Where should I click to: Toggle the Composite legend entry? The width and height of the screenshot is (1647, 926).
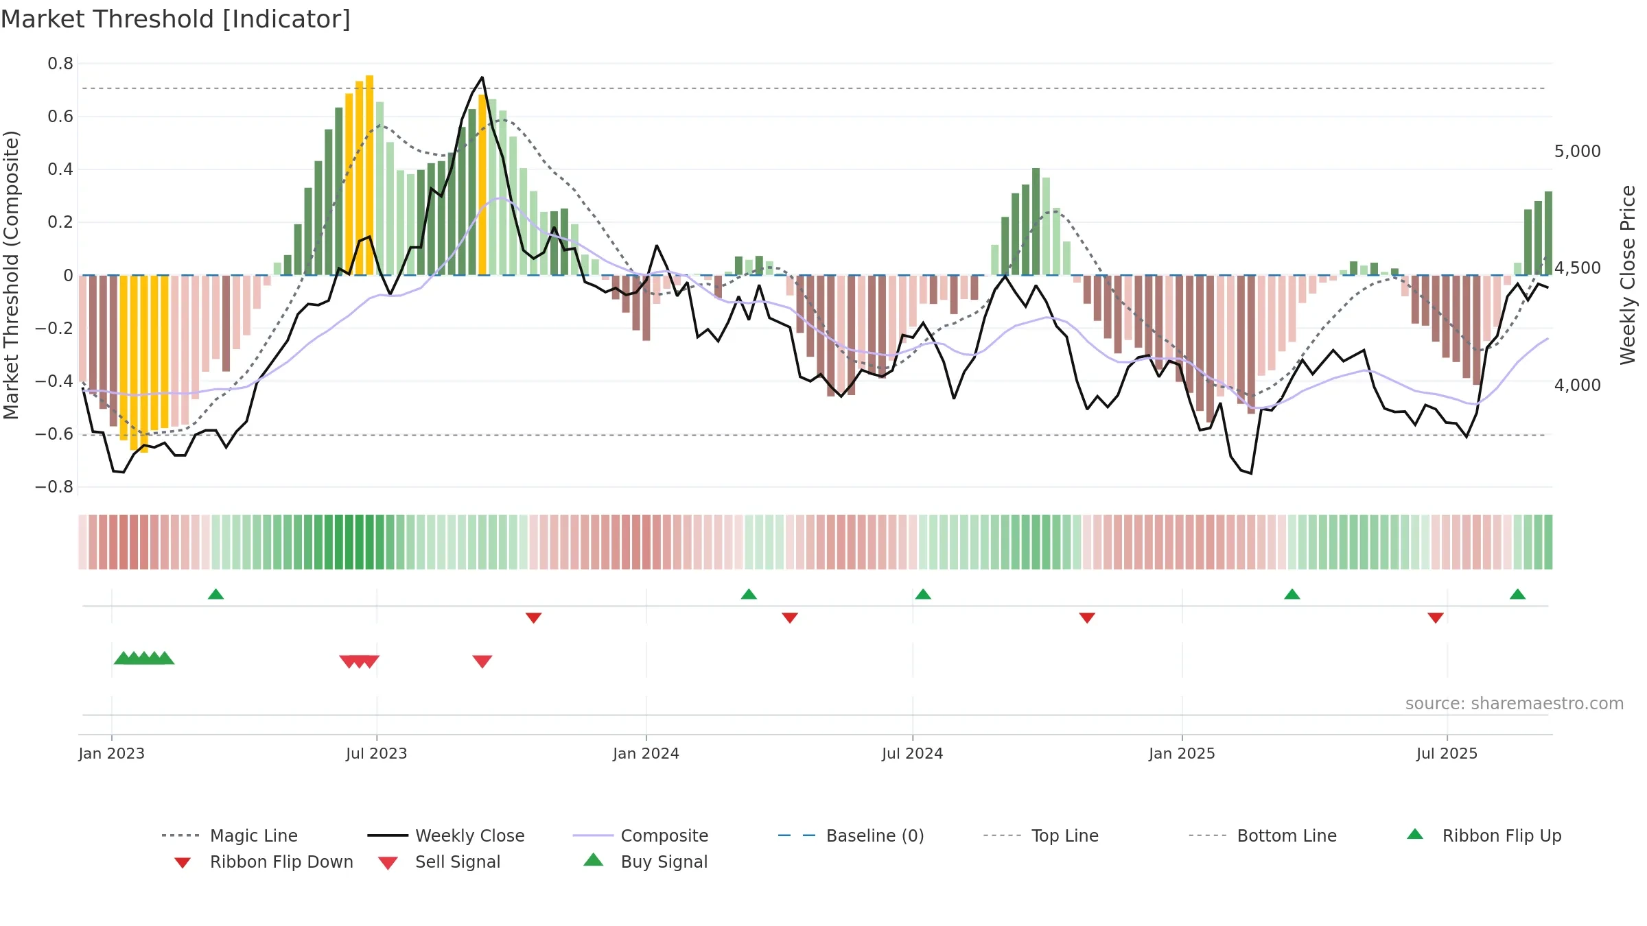[x=640, y=835]
